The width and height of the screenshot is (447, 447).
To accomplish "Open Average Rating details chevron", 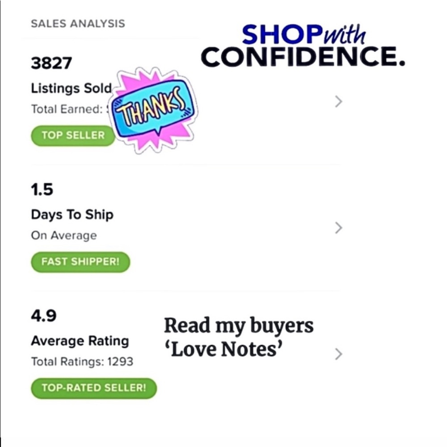I will pyautogui.click(x=338, y=354).
